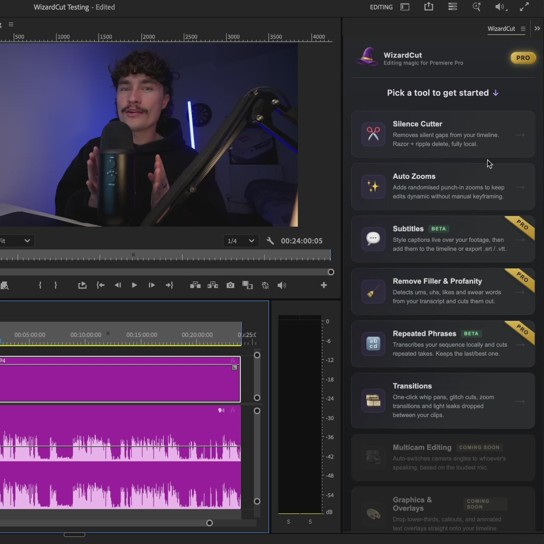Open monitor settings wrench icon
Screen dimensions: 544x544
(x=270, y=241)
